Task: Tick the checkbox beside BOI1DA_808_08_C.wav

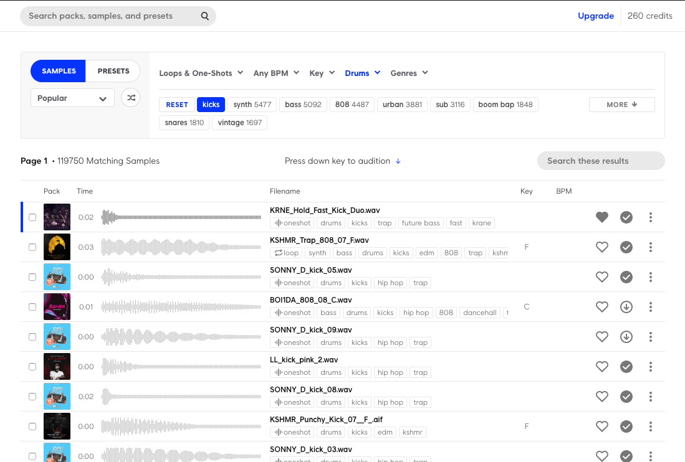Action: coord(32,307)
